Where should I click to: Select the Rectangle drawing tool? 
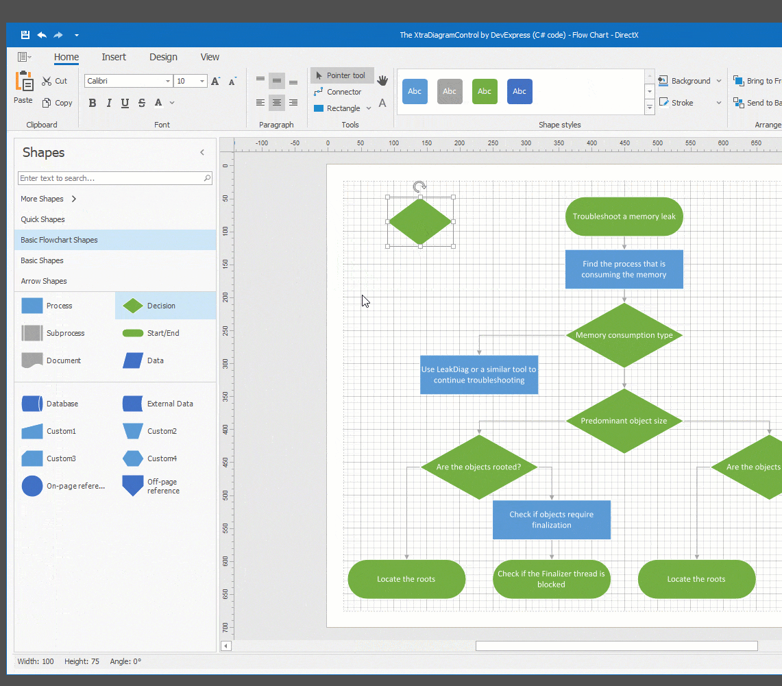[337, 108]
